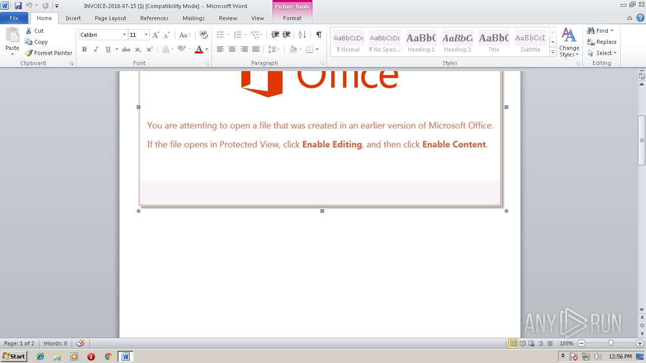Toggle Bold formatting
The image size is (646, 363).
pos(84,49)
